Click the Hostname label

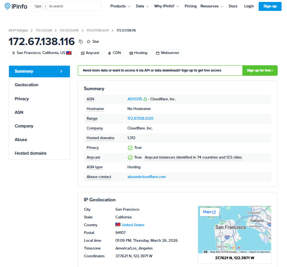(95, 109)
